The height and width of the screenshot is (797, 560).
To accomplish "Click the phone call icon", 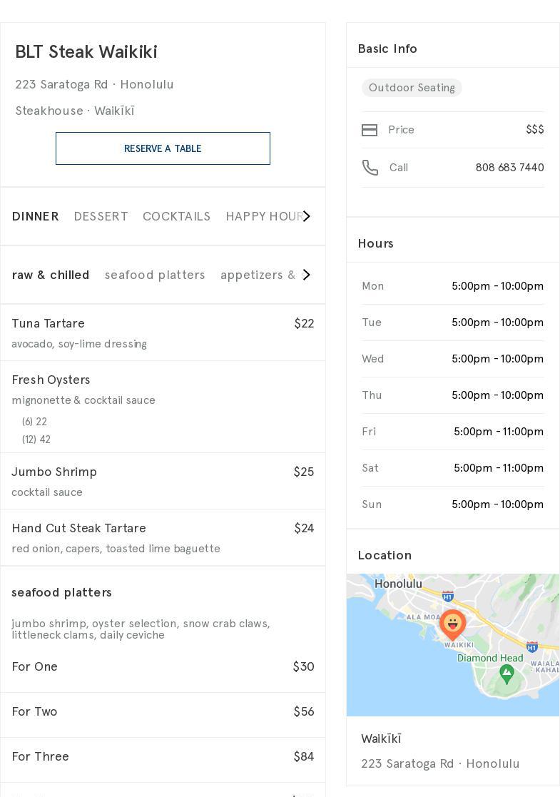I will (370, 168).
